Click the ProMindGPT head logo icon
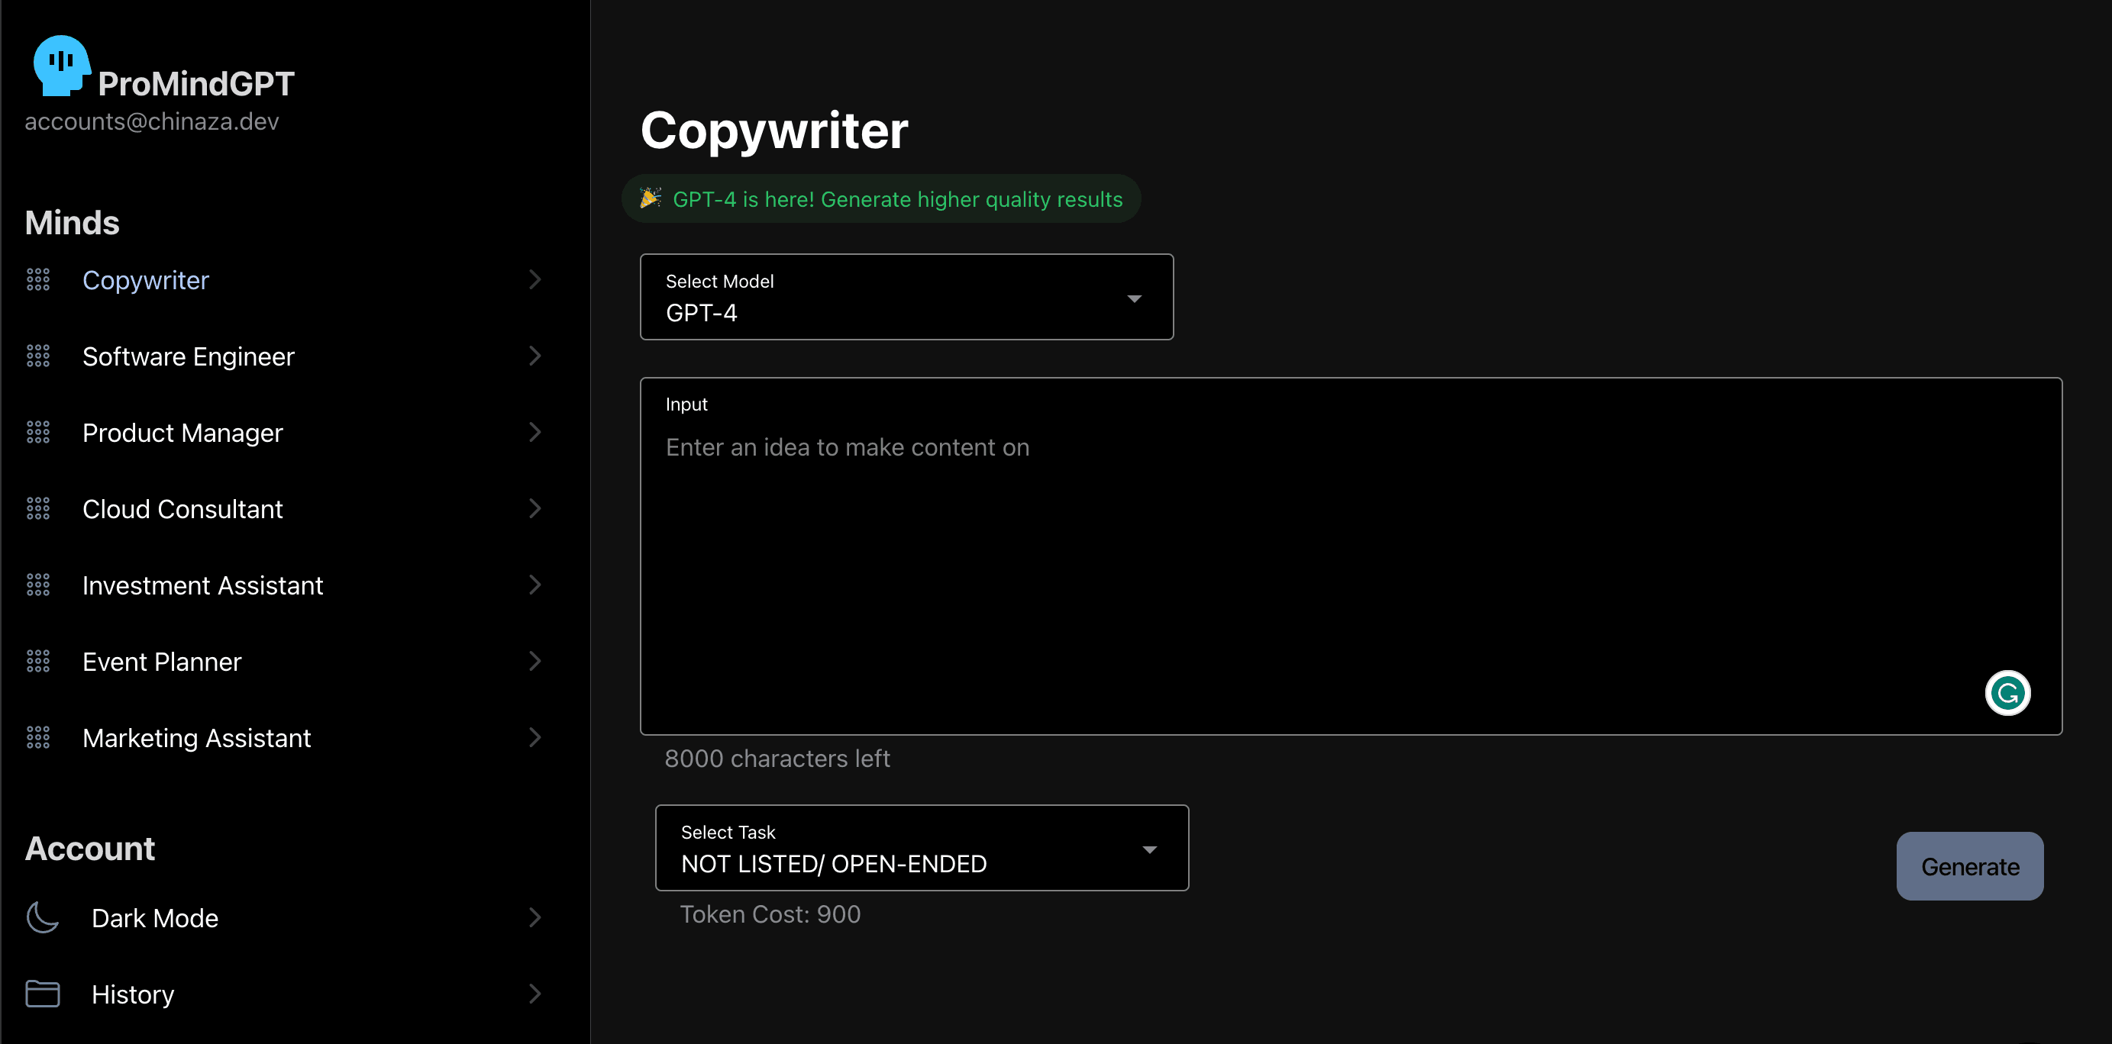This screenshot has width=2112, height=1044. (60, 66)
